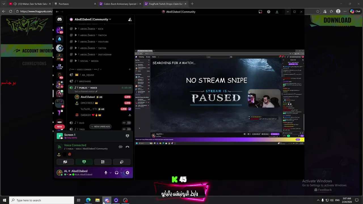Toggle Discord microphone mute

(x=106, y=173)
